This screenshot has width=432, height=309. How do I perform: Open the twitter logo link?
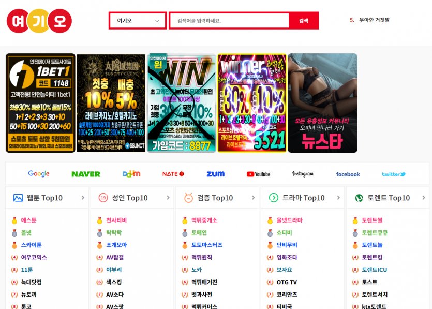click(394, 174)
